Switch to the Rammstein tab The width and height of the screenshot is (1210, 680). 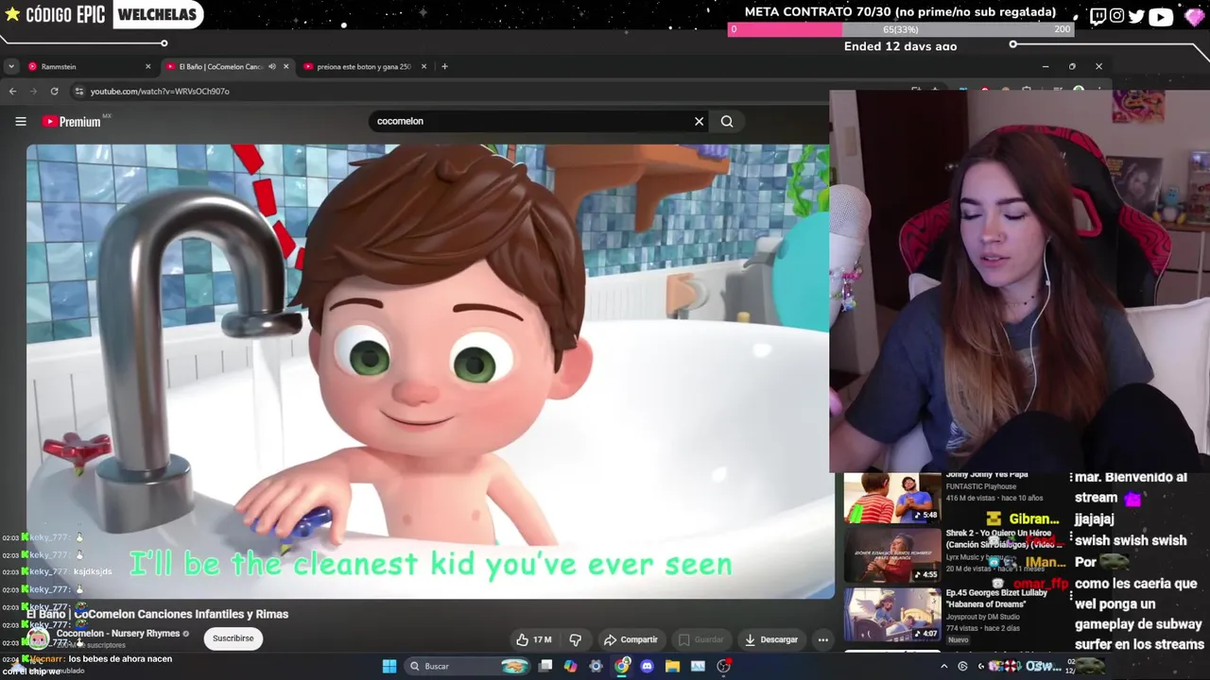coord(88,66)
